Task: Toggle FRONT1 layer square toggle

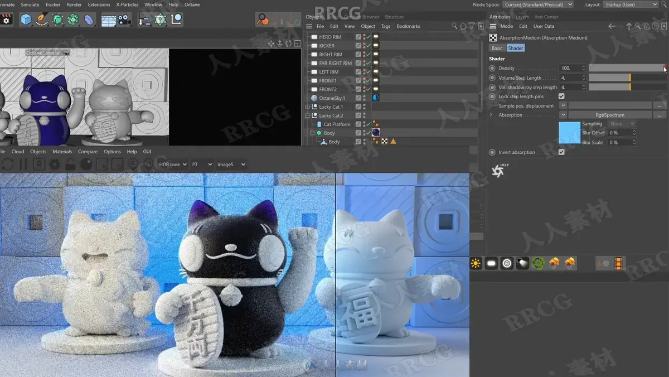Action: tap(358, 80)
